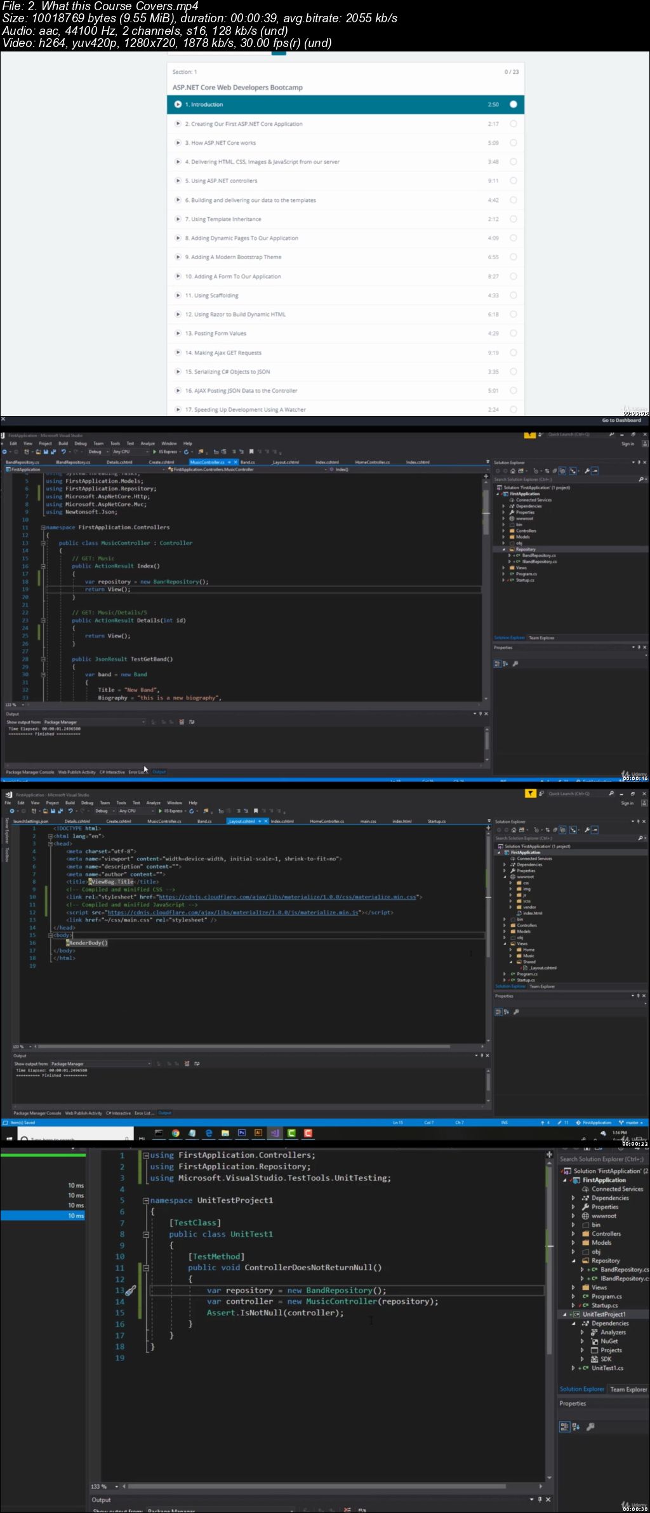The image size is (650, 1513).
Task: Expand Models folder in unit test window's Solution Explorer
Action: (x=573, y=1243)
